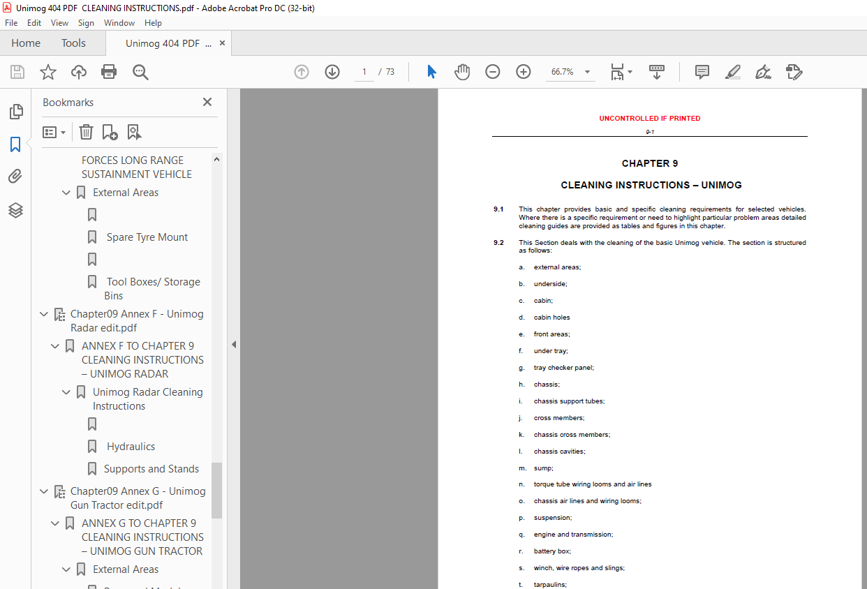The height and width of the screenshot is (589, 867).
Task: Open the bookmarks Options menu
Action: point(54,132)
